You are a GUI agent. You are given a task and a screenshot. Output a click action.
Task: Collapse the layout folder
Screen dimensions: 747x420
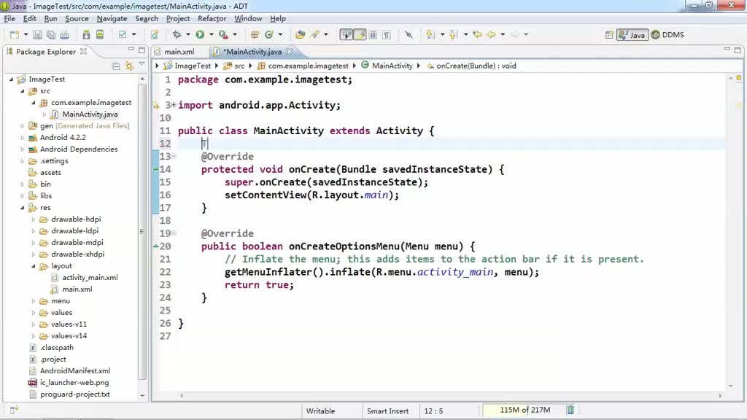(34, 266)
